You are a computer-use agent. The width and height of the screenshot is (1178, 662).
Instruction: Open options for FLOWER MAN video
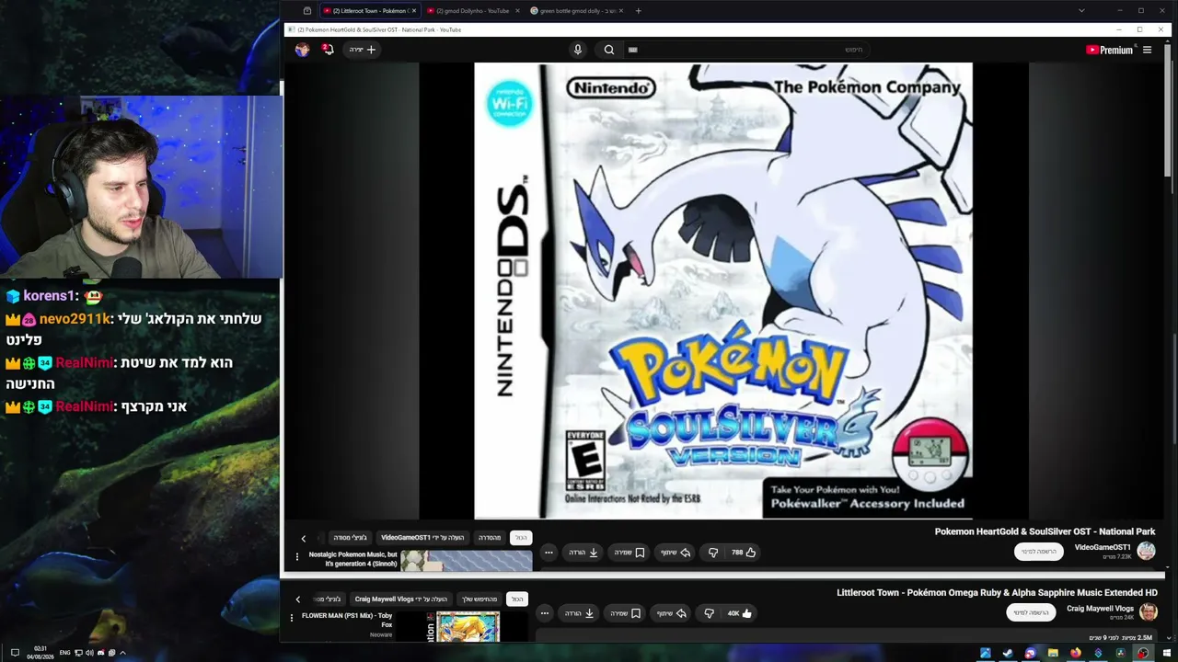pyautogui.click(x=292, y=617)
